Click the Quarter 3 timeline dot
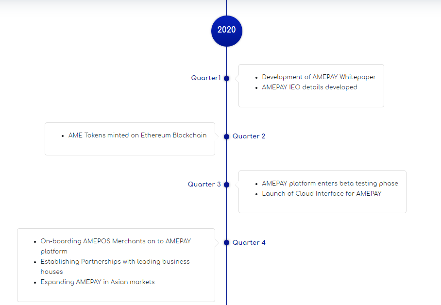441x305 pixels. click(x=227, y=185)
